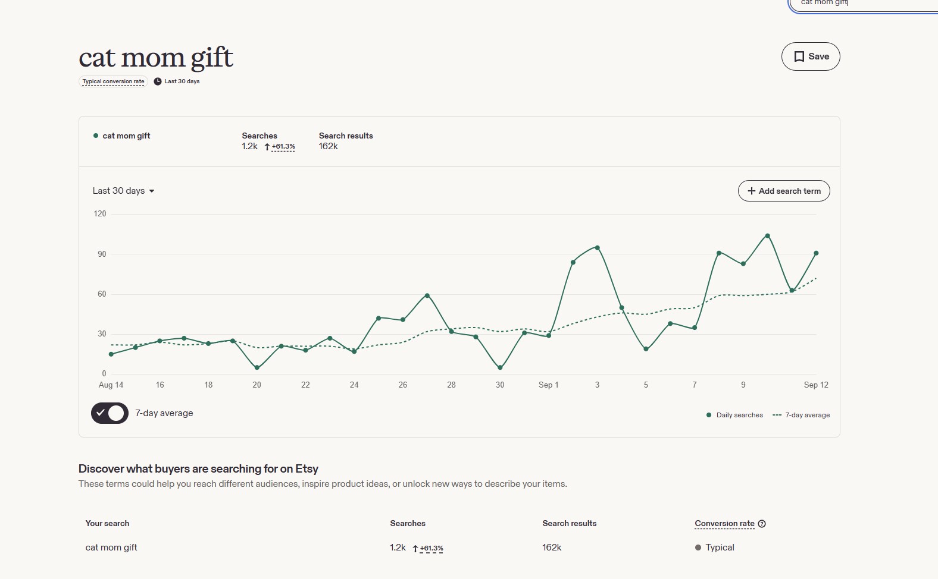Viewport: 938px width, 579px height.
Task: Click the +61.3% change under Searches summary
Action: (283, 147)
